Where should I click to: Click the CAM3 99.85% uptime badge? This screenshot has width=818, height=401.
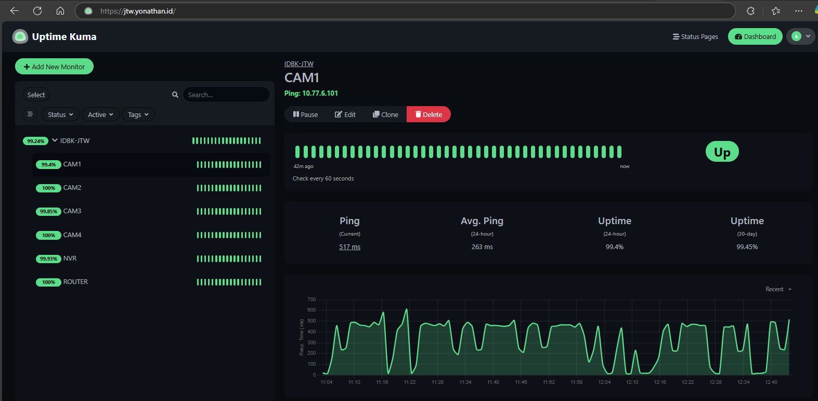[48, 212]
